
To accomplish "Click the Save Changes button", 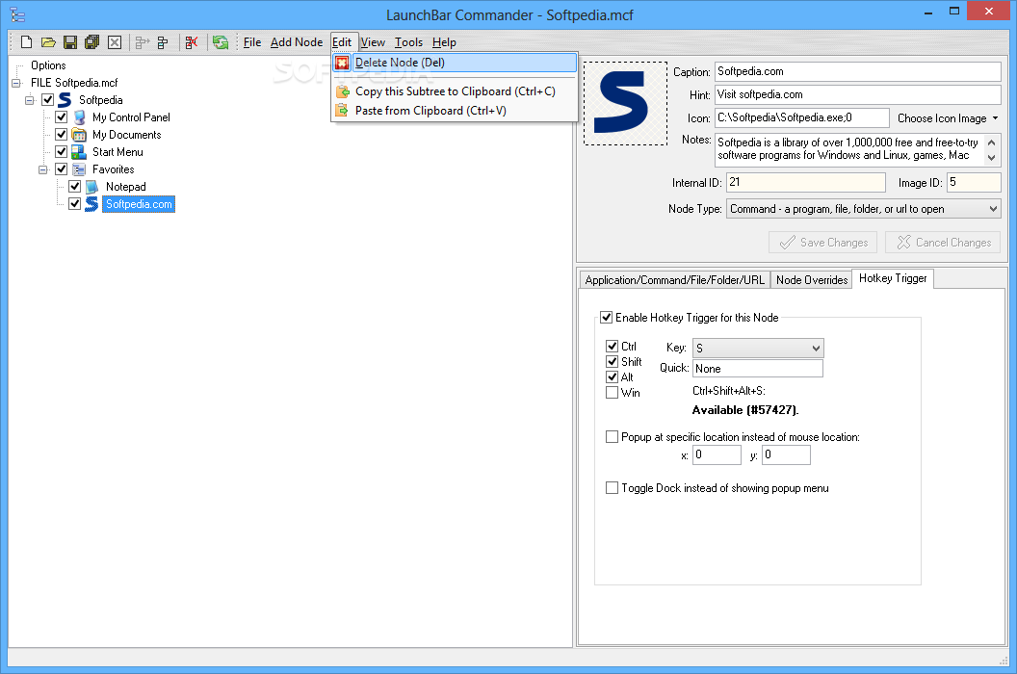I will point(823,243).
